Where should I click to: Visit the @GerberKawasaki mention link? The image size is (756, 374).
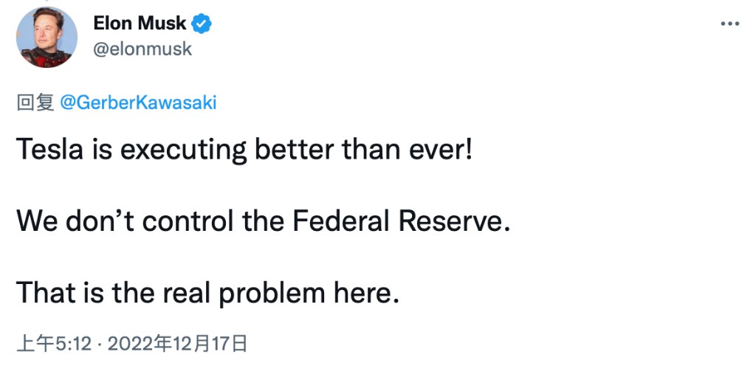(137, 103)
